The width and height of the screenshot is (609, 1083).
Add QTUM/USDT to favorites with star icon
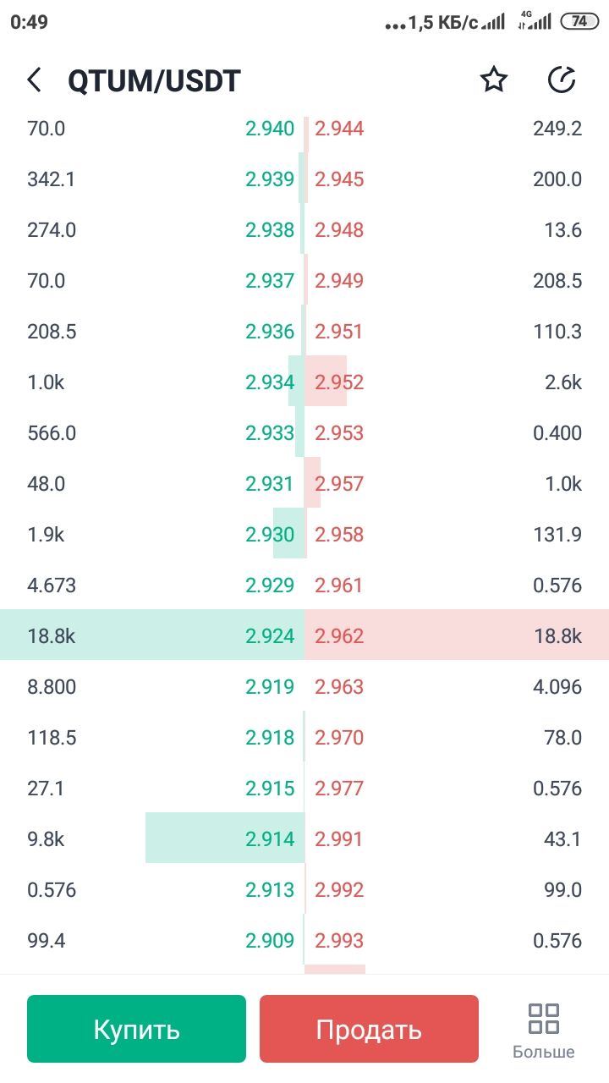pos(493,80)
